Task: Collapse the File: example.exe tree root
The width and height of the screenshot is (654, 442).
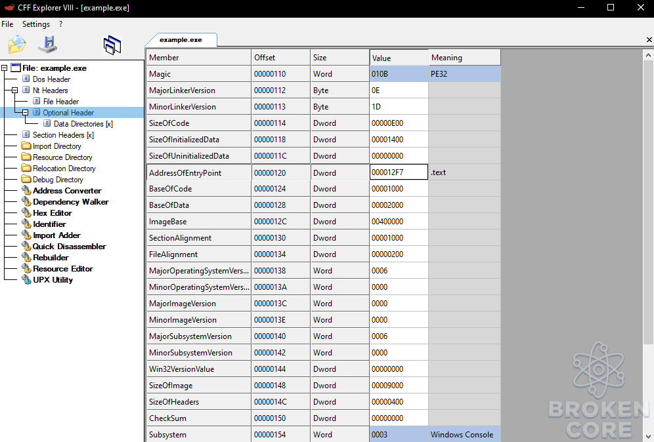Action: click(4, 68)
